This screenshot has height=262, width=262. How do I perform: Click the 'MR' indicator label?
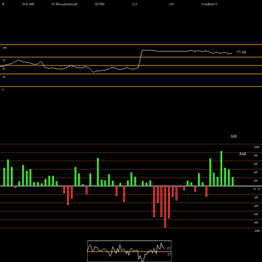point(234,136)
